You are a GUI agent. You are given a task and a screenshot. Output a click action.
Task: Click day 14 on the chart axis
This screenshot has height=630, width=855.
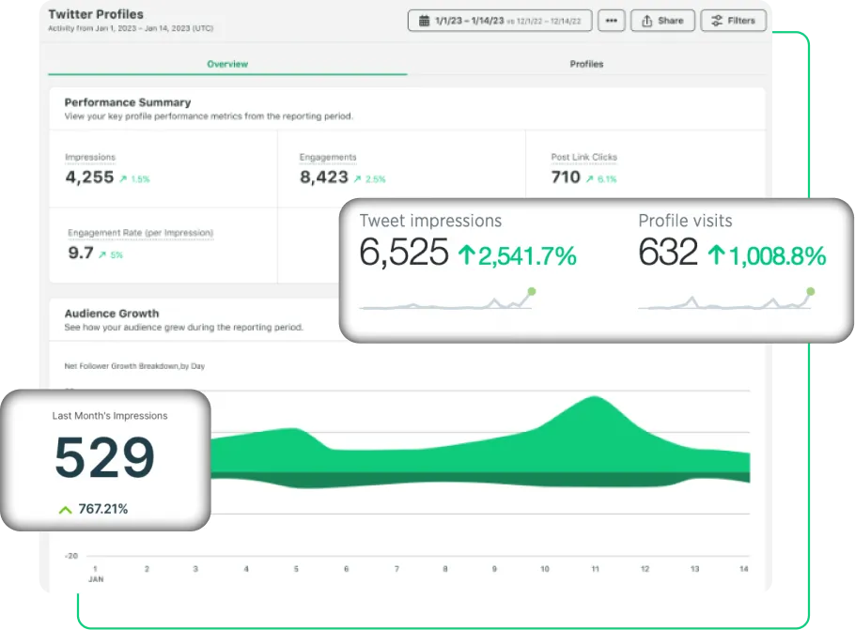[744, 569]
